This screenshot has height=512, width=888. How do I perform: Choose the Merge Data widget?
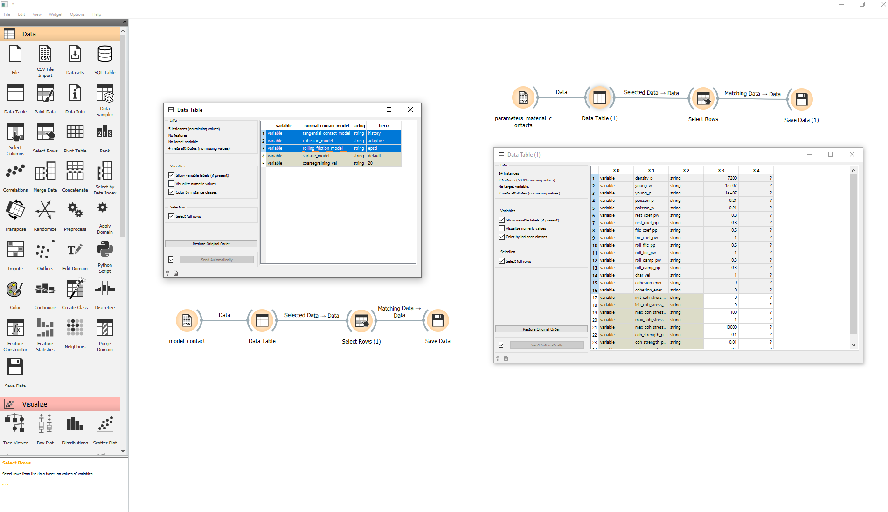point(45,172)
